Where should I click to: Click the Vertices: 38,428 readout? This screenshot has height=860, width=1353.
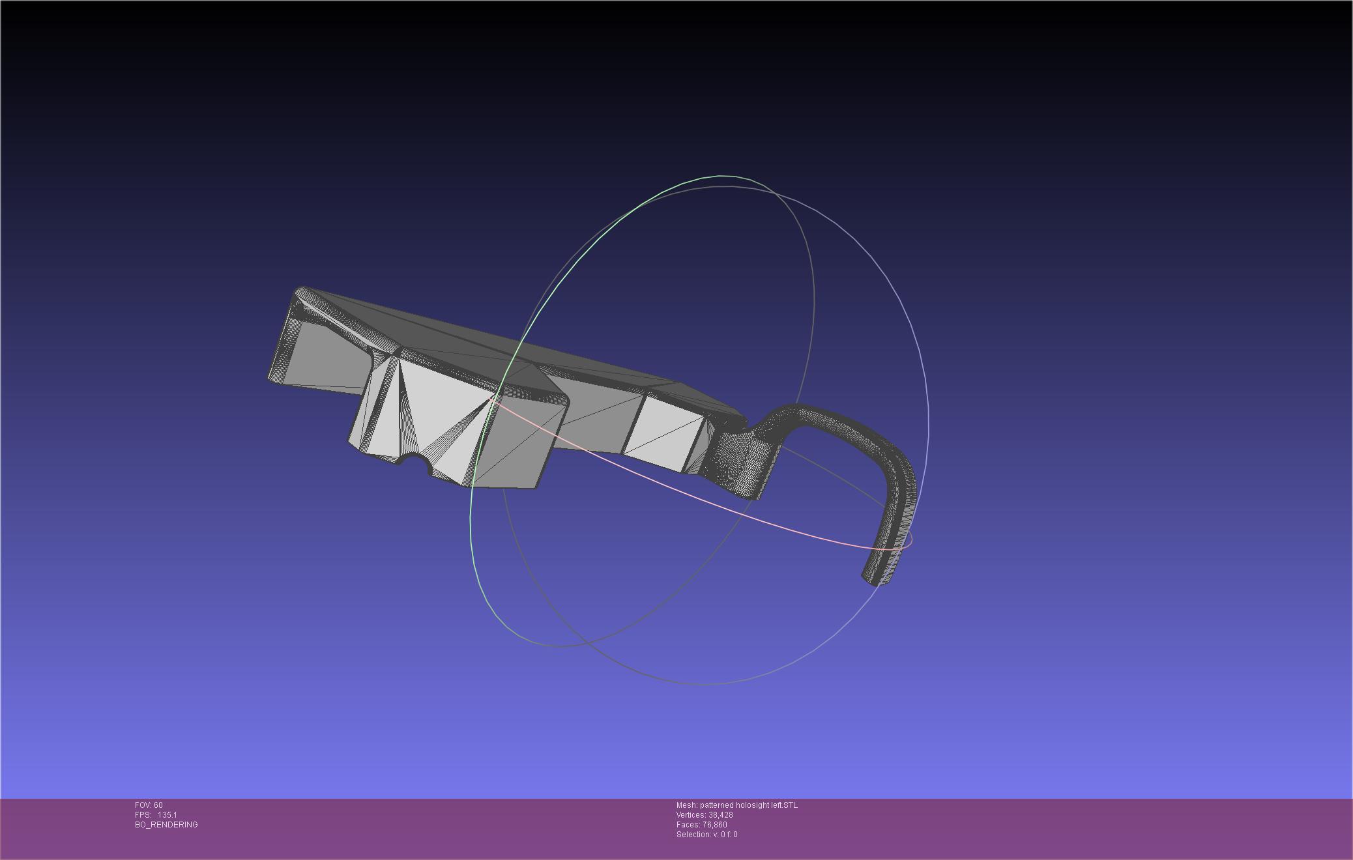[705, 815]
